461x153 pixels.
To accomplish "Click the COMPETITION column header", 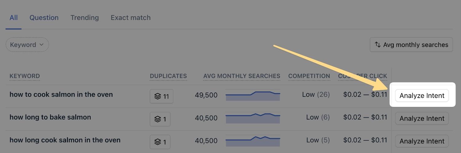I will [309, 76].
